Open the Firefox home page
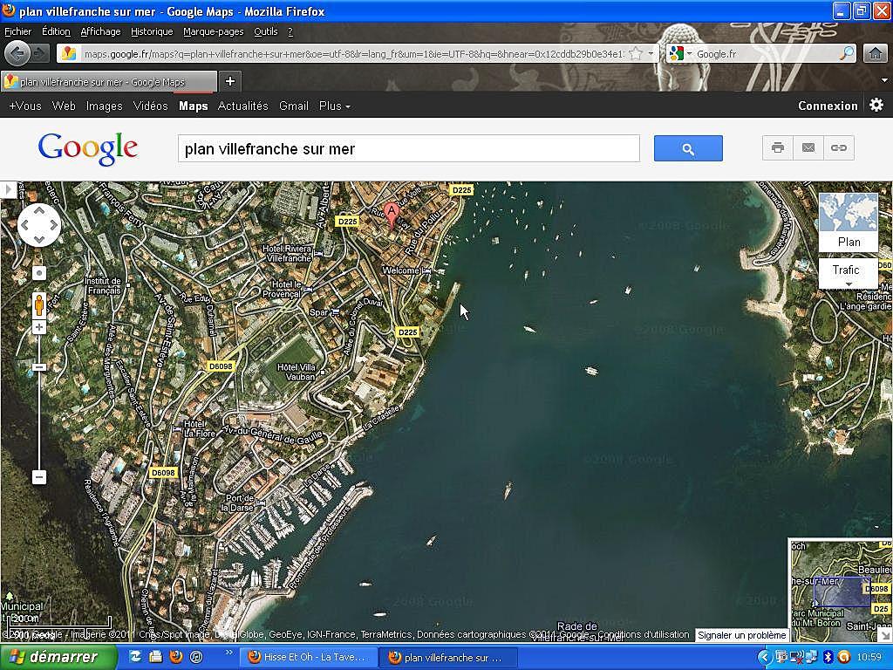Screen dimensions: 893x670 click(875, 54)
